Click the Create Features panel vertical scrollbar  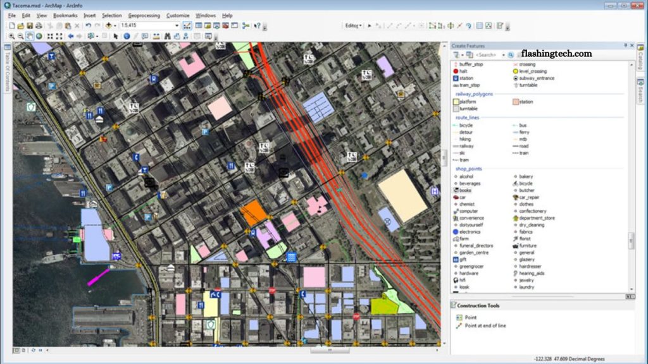(x=631, y=241)
